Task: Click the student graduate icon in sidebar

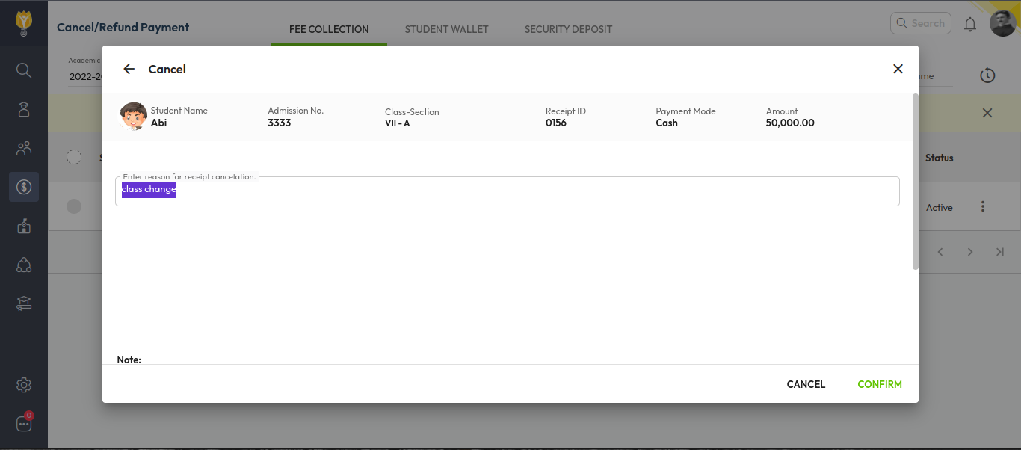Action: [24, 109]
